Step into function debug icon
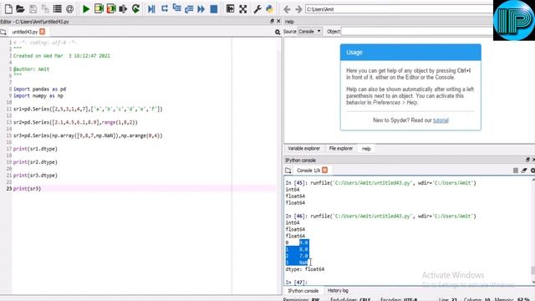This screenshot has width=535, height=301. coord(176,9)
